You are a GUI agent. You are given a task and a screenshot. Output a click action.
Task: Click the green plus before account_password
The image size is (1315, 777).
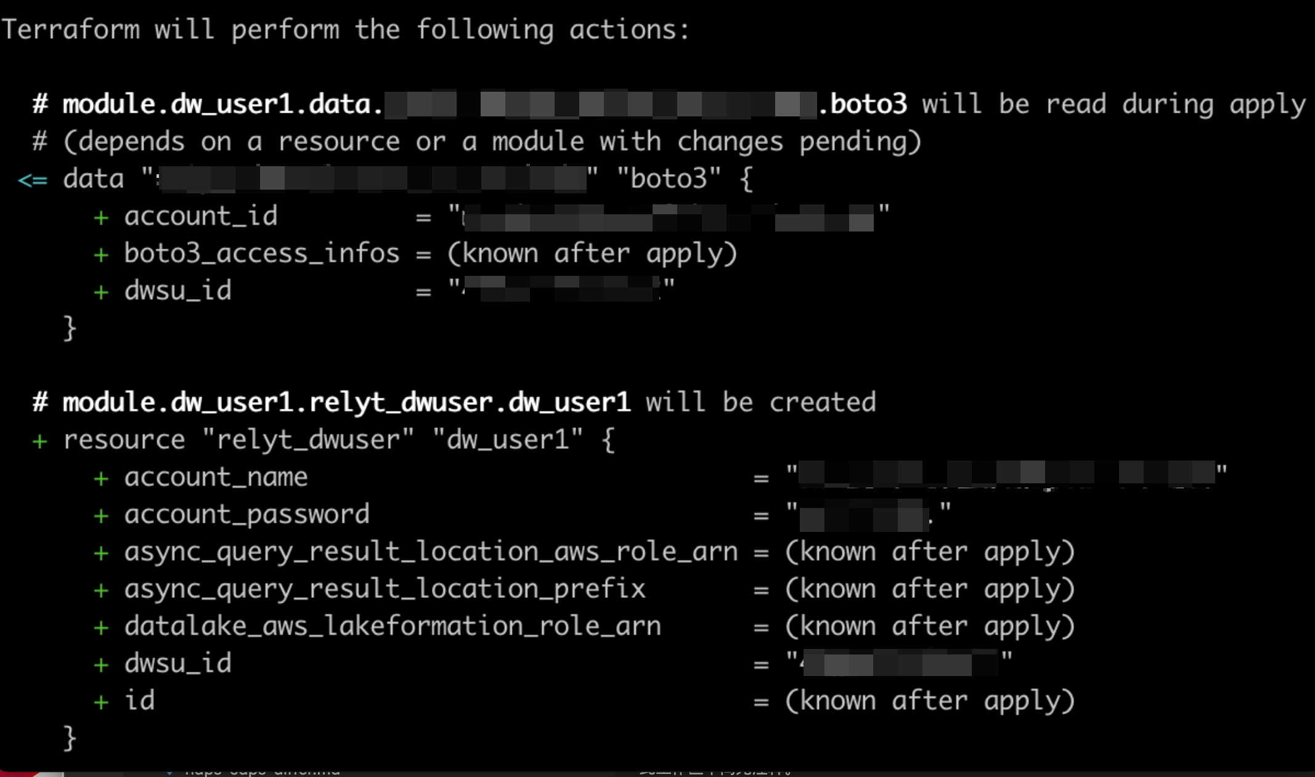(101, 516)
